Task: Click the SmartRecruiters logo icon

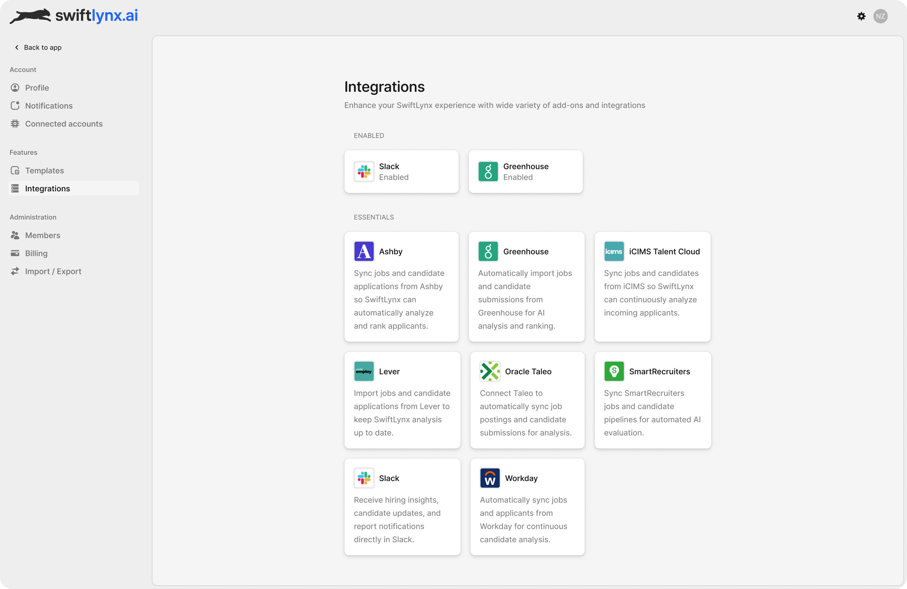Action: 614,372
